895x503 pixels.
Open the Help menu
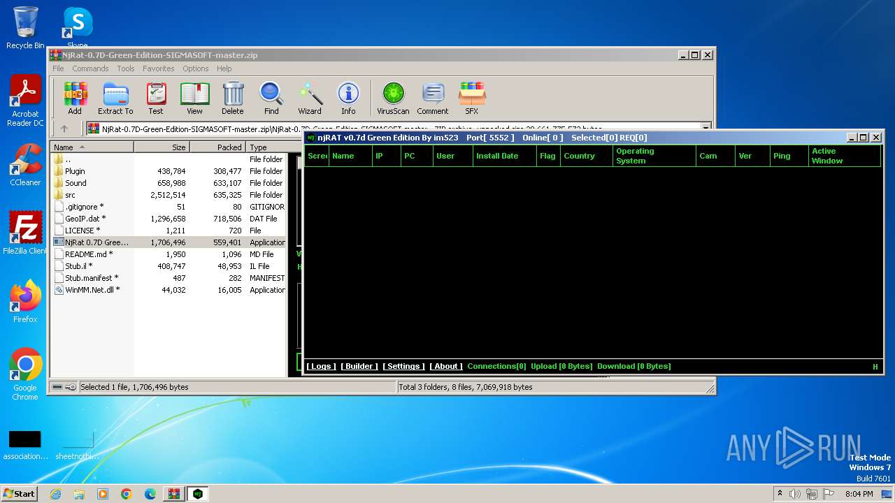click(224, 68)
